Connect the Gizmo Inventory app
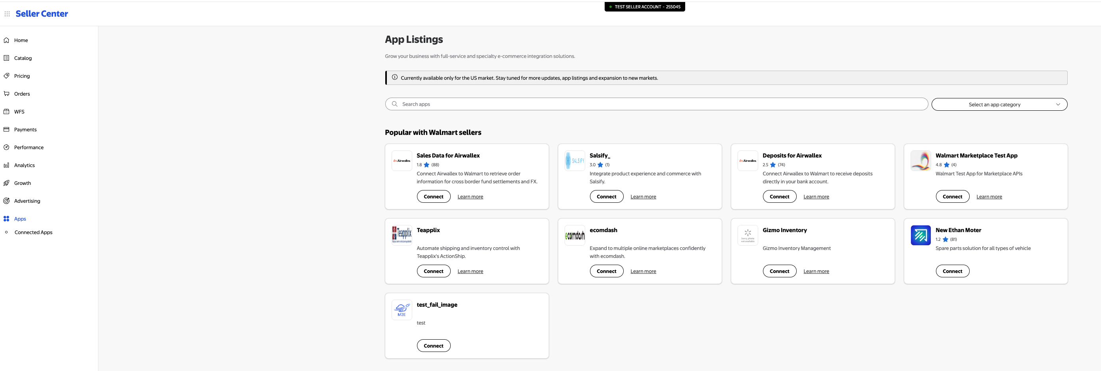The height and width of the screenshot is (371, 1101). (779, 271)
